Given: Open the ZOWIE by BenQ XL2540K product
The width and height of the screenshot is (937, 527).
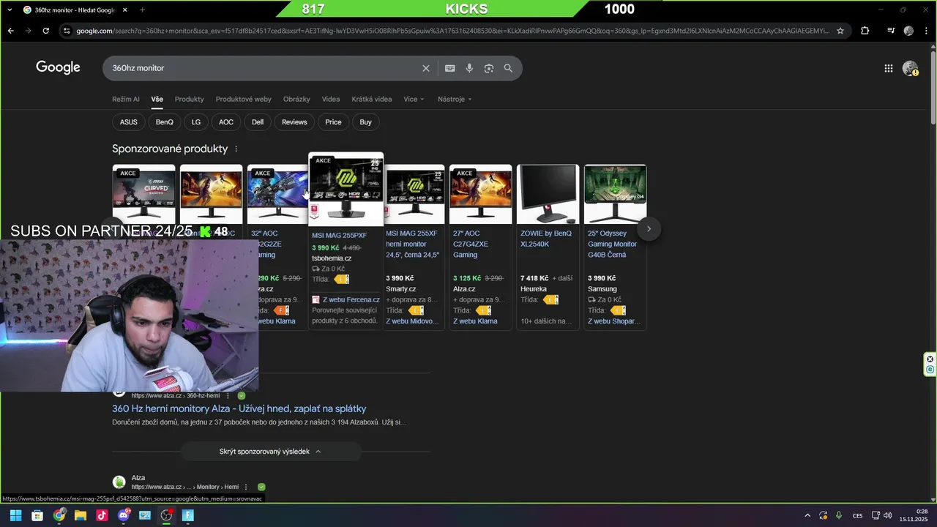Looking at the screenshot, I should pos(546,239).
